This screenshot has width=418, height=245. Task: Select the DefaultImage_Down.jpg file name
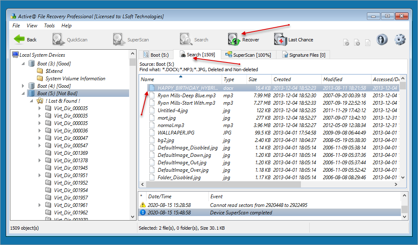pyautogui.click(x=184, y=155)
